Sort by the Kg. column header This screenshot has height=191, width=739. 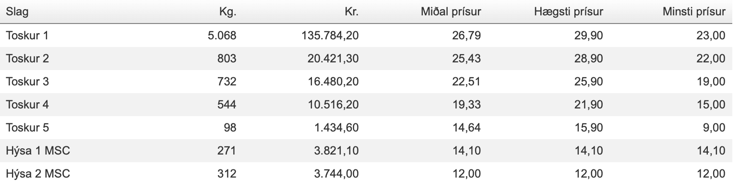click(227, 12)
